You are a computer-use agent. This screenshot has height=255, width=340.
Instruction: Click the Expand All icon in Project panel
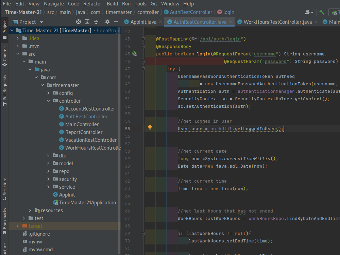[87, 22]
